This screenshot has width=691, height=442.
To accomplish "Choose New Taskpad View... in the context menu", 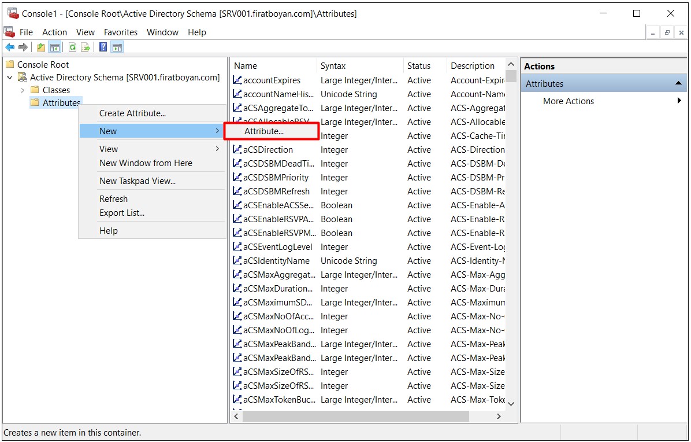I will coord(138,181).
